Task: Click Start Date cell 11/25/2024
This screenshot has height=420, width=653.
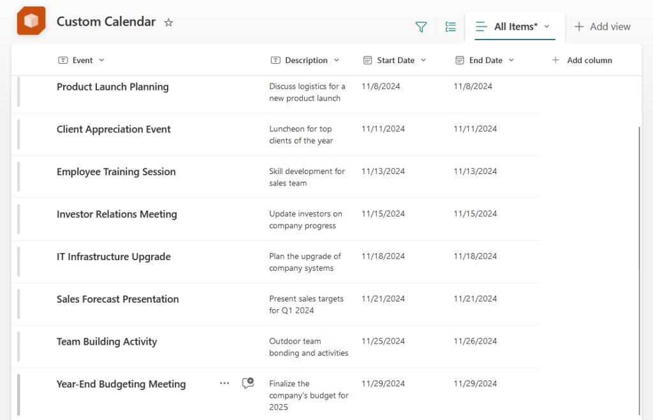Action: point(383,341)
